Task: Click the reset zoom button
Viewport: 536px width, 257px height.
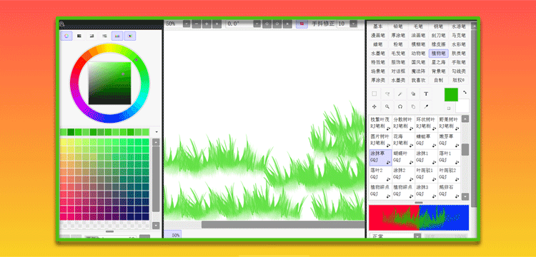Action: pyautogui.click(x=217, y=24)
